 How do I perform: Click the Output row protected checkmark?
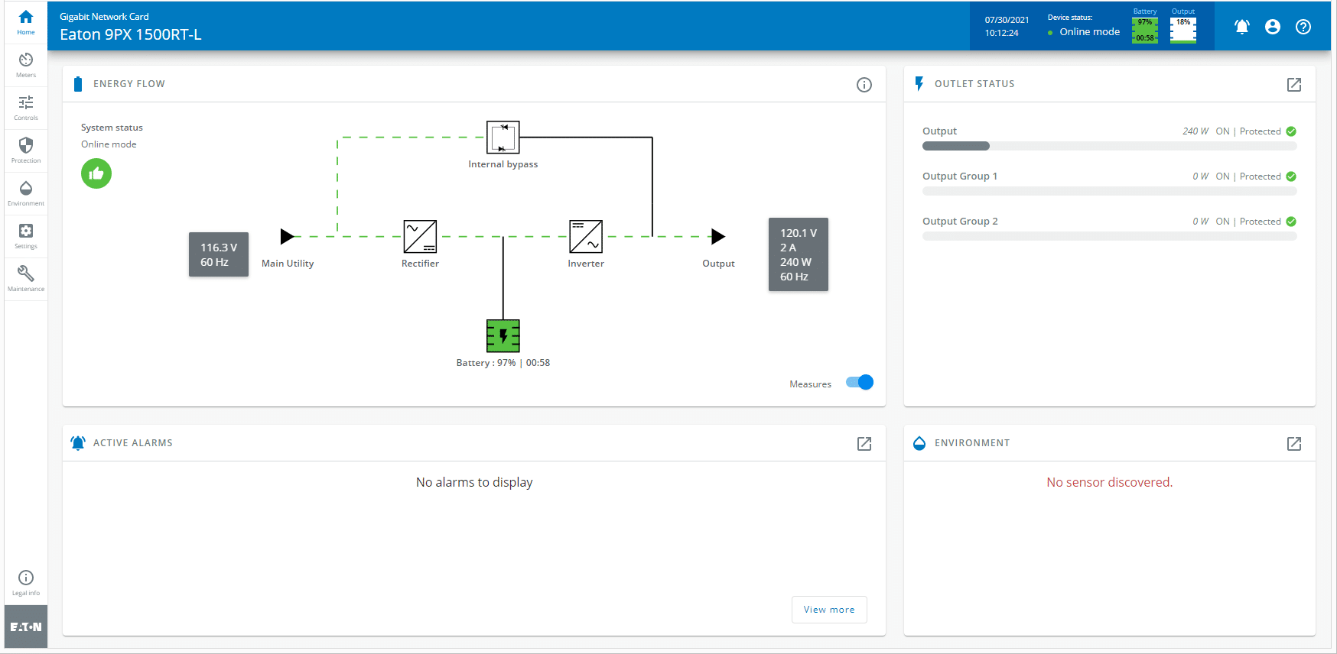1291,131
